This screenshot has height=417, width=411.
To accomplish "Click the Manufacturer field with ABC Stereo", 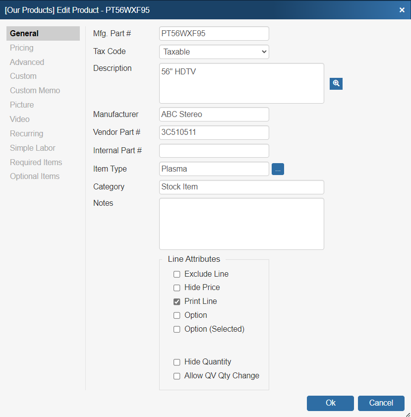I will click(x=214, y=115).
